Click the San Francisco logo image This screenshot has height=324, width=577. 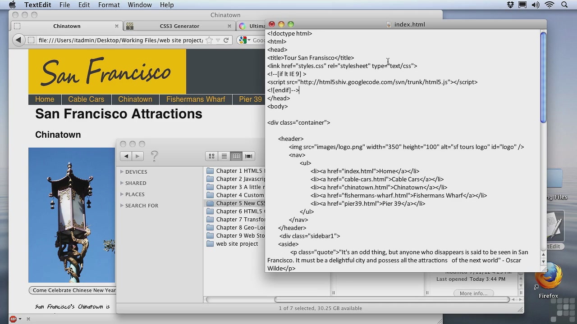(107, 72)
